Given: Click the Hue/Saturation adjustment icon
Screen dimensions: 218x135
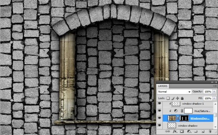Looking at the screenshot, I should tap(176, 111).
